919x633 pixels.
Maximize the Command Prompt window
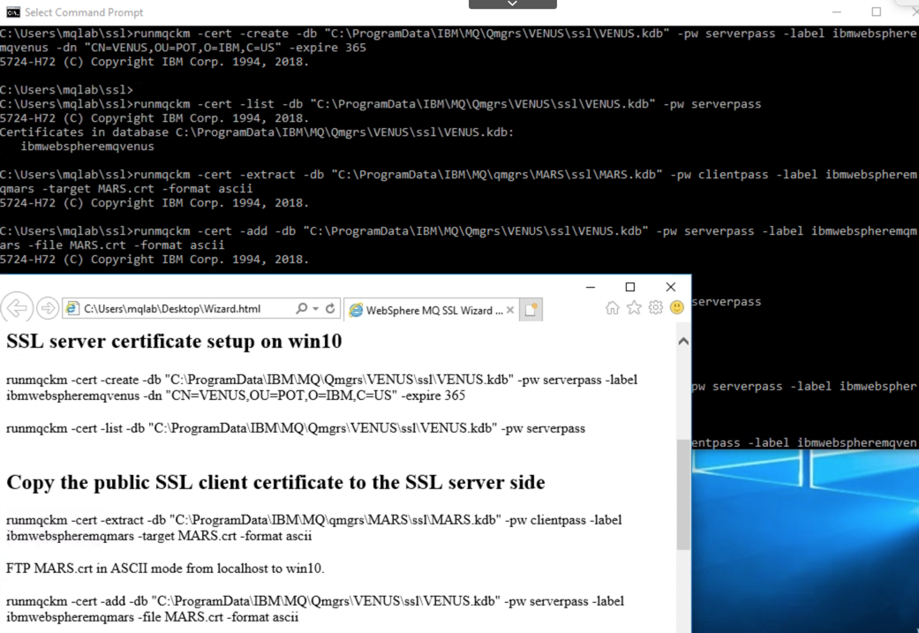click(877, 11)
